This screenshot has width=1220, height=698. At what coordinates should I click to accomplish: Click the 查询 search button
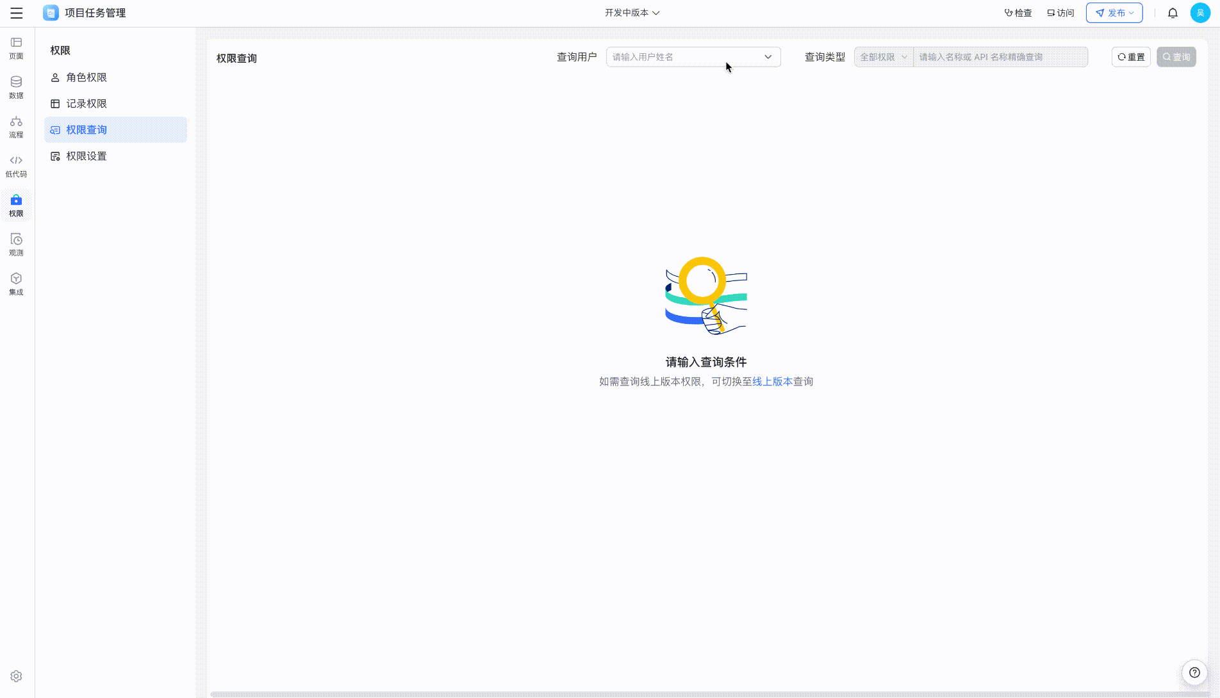1176,57
